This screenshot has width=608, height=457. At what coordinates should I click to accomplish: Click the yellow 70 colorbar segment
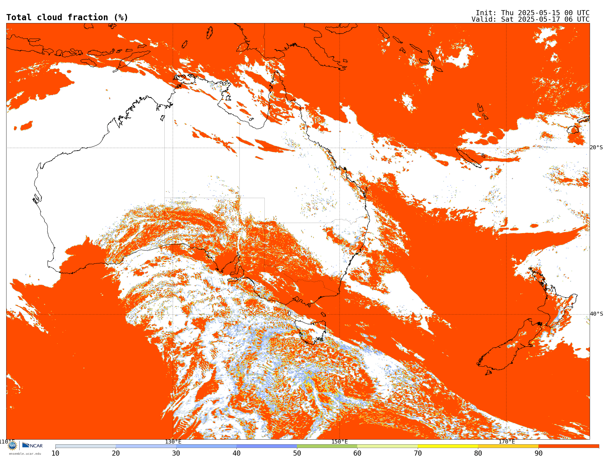448,446
